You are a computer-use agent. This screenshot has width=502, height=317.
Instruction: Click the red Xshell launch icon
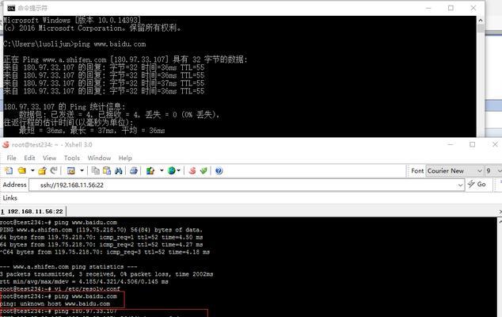click(x=192, y=170)
